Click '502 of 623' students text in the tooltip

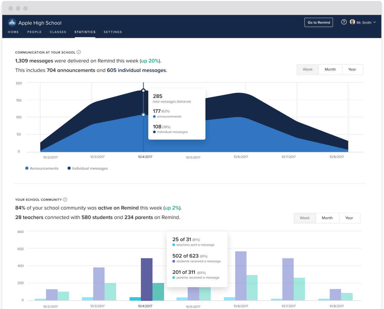click(185, 256)
